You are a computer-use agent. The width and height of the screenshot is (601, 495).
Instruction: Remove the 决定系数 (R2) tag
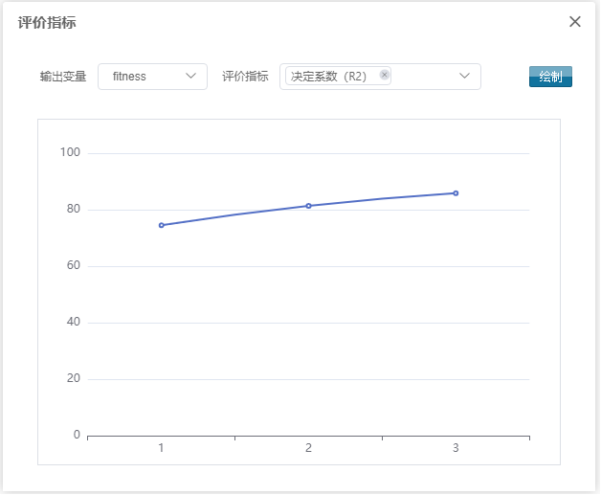[385, 75]
